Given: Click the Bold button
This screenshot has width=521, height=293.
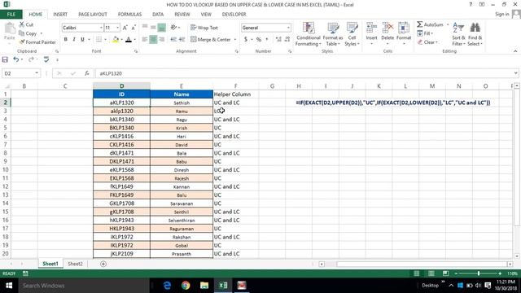Looking at the screenshot, I should click(66, 39).
